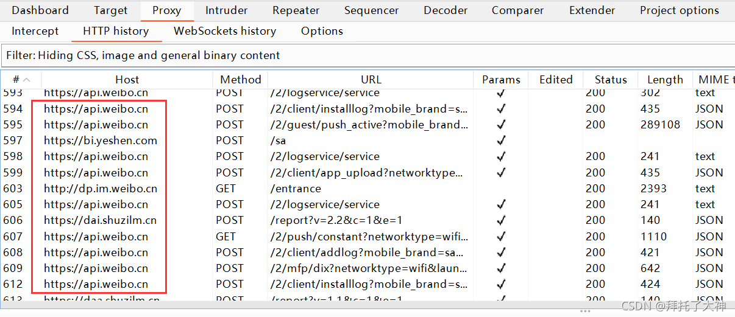Open the Comparer tab
The width and height of the screenshot is (735, 317).
click(x=519, y=10)
